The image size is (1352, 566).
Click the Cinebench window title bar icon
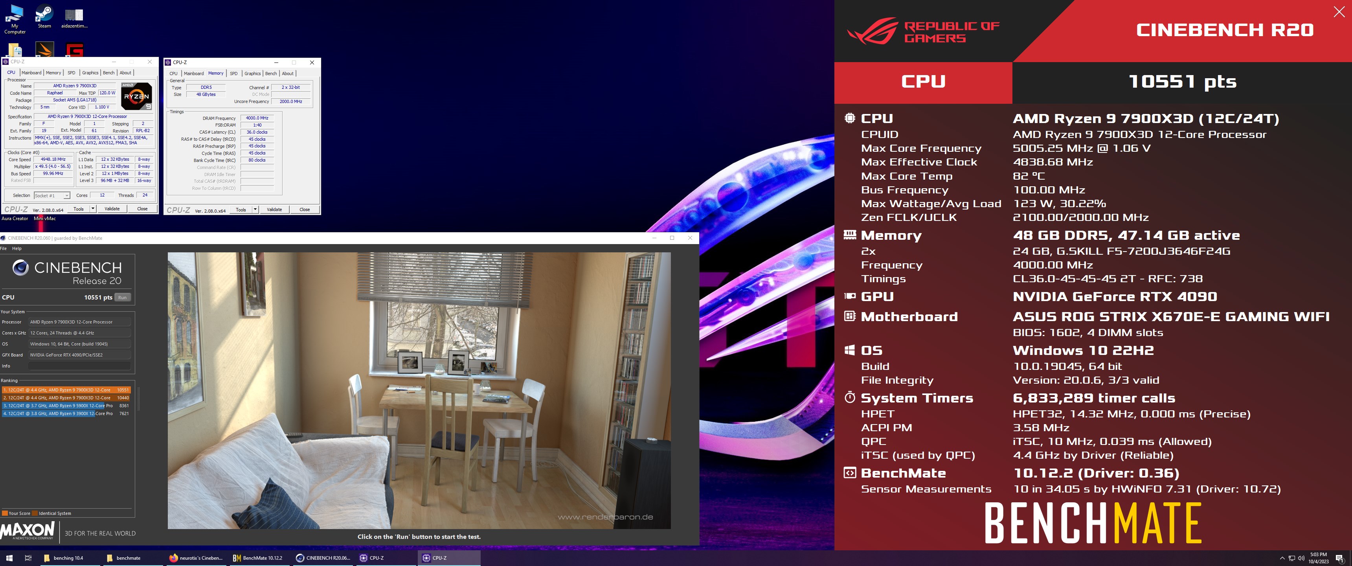(3, 238)
